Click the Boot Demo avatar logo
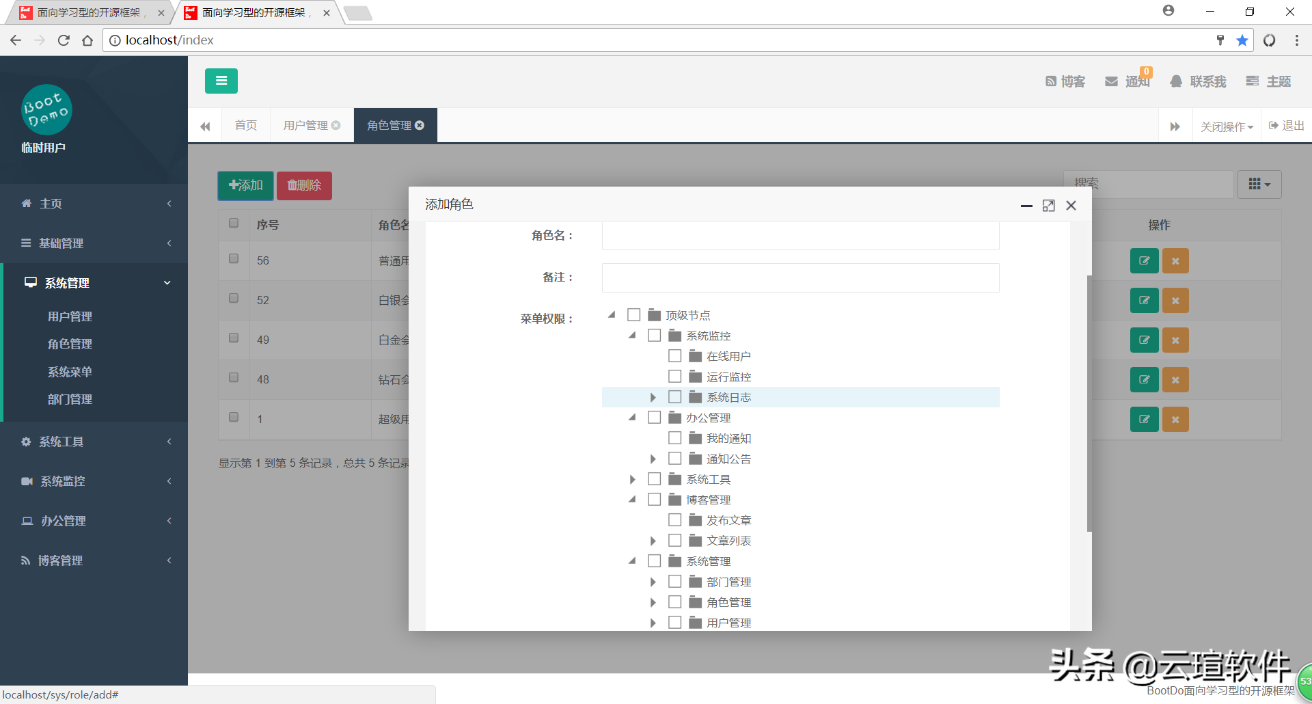Image resolution: width=1312 pixels, height=704 pixels. (x=46, y=110)
